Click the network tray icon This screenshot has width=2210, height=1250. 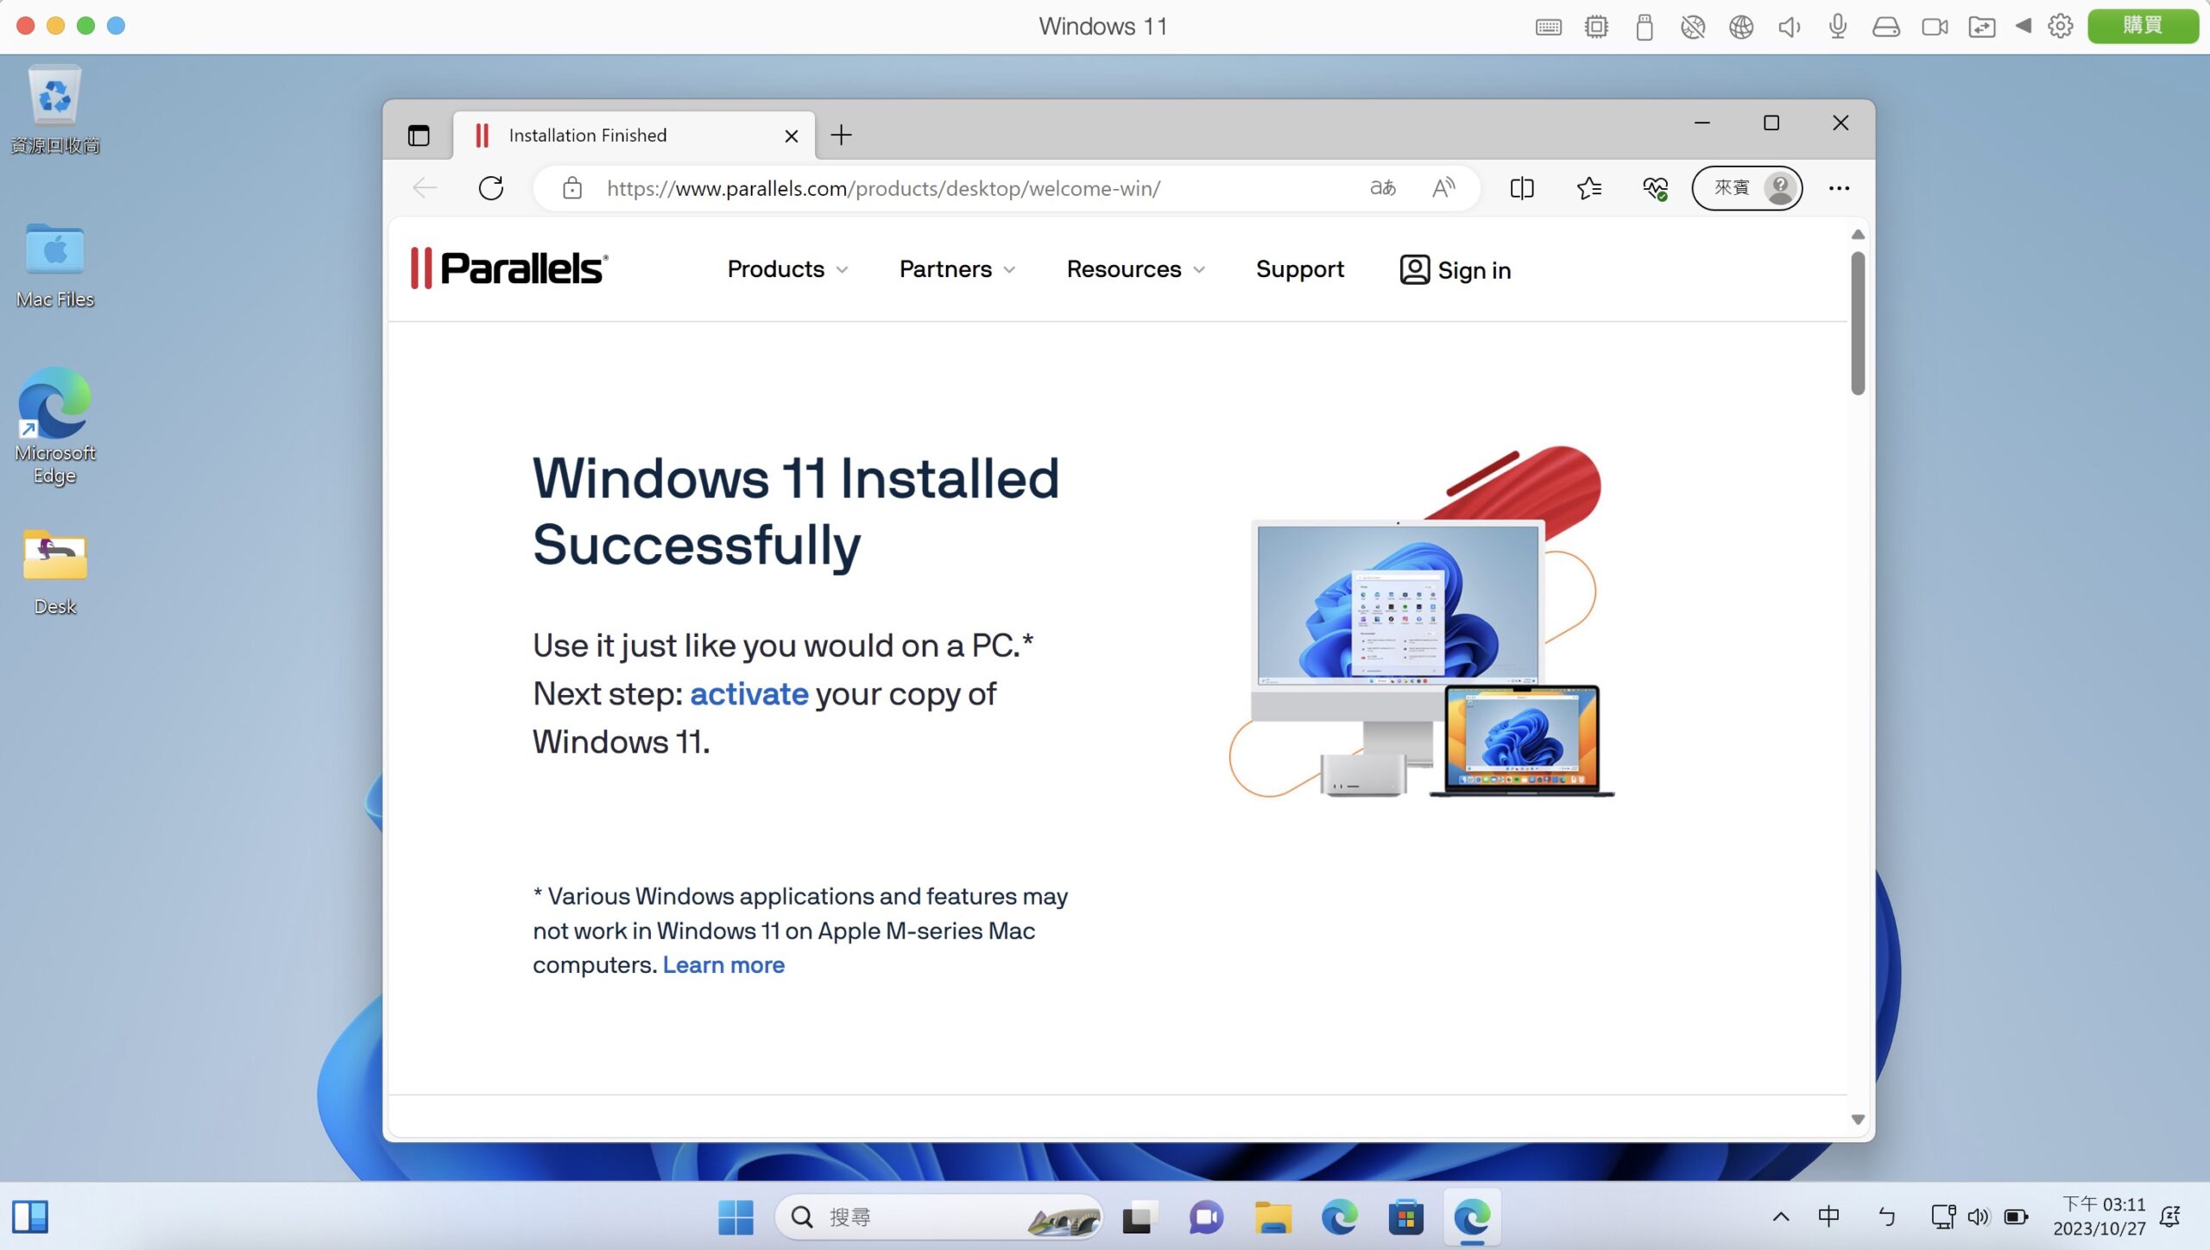tap(1942, 1217)
